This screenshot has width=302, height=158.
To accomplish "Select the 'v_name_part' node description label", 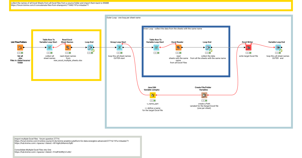I will pyautogui.click(x=153, y=104).
